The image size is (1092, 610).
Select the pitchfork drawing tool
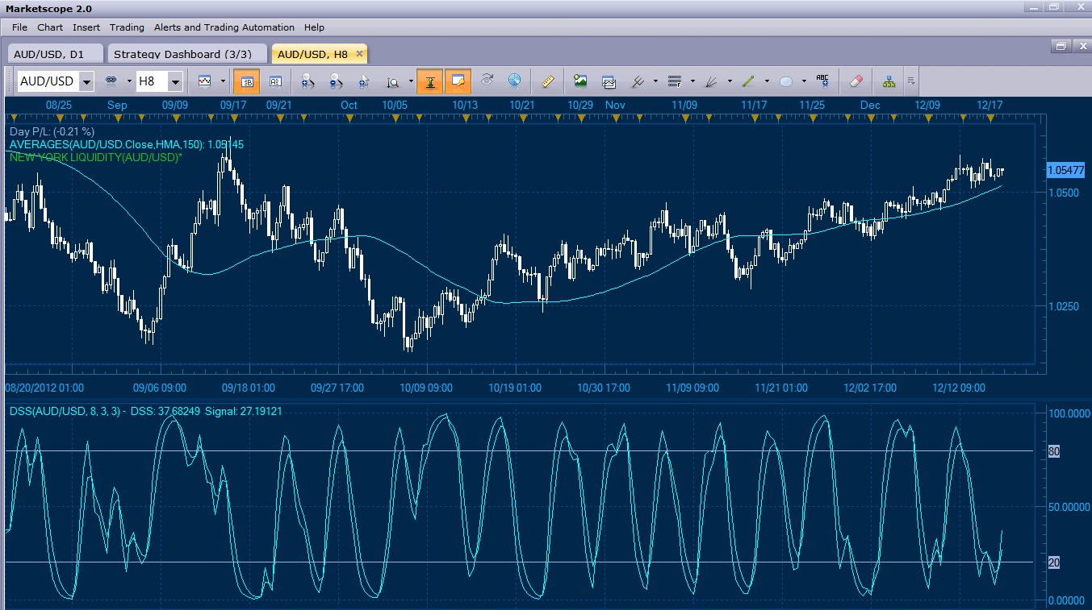(x=637, y=81)
